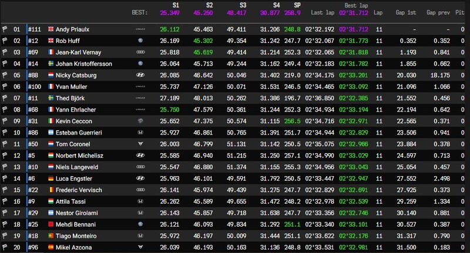
Task: Click the Argentine flag beside Esteban Guerrieri
Action: pos(51,133)
